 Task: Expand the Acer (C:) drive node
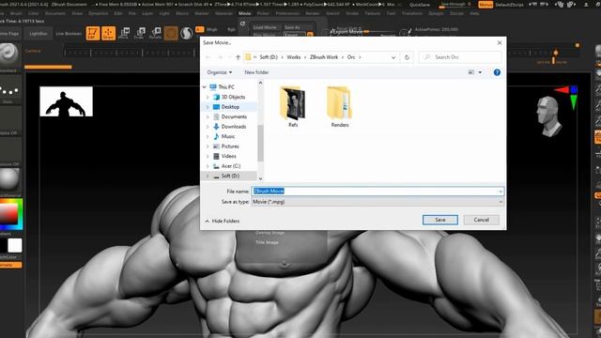[208, 166]
